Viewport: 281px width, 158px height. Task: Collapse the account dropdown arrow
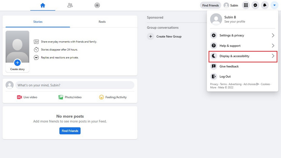274,5
